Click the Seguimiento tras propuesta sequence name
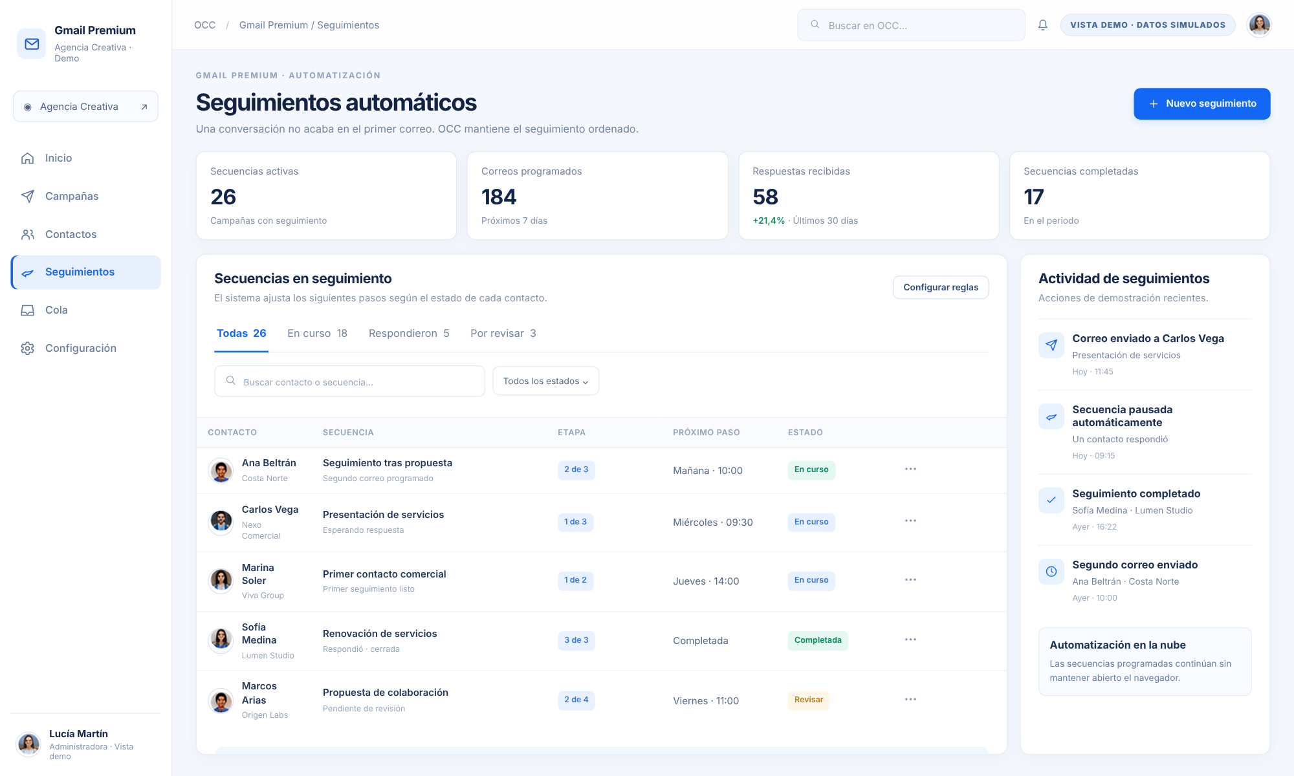This screenshot has width=1294, height=776. (388, 463)
